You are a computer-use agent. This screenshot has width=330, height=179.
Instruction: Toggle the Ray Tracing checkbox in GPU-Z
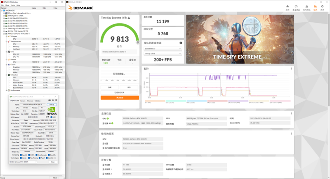click(x=29, y=158)
